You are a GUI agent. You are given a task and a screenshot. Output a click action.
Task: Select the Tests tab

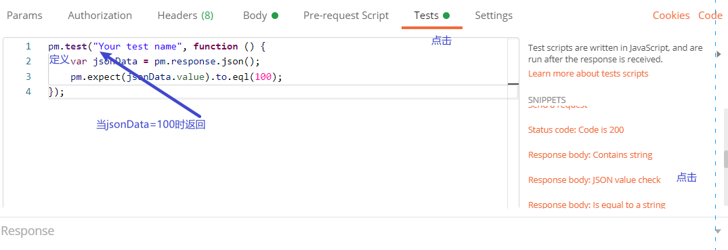pyautogui.click(x=432, y=16)
